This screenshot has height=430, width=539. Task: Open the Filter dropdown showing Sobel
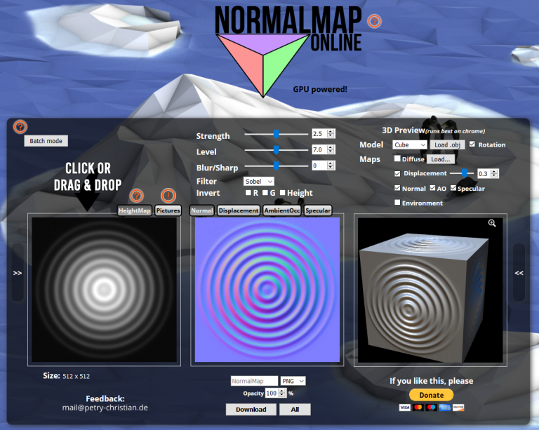pyautogui.click(x=259, y=182)
